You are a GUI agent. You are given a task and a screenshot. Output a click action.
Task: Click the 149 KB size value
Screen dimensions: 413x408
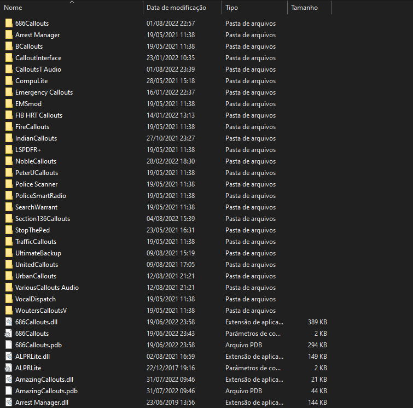317,357
